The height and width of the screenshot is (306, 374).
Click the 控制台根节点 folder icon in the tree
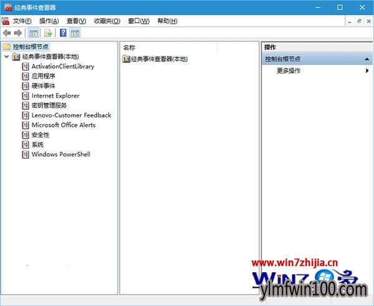(x=7, y=47)
